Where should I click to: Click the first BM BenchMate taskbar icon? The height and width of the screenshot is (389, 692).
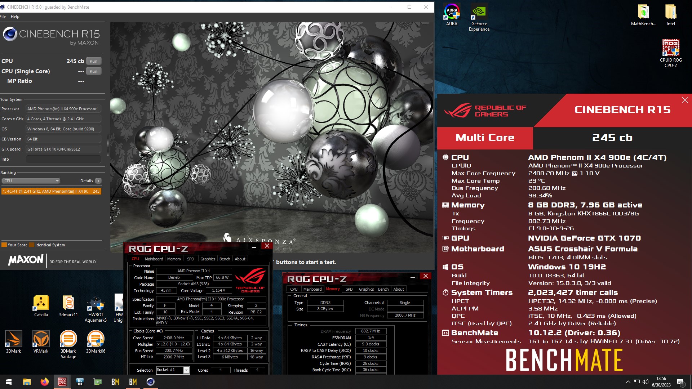(x=115, y=382)
